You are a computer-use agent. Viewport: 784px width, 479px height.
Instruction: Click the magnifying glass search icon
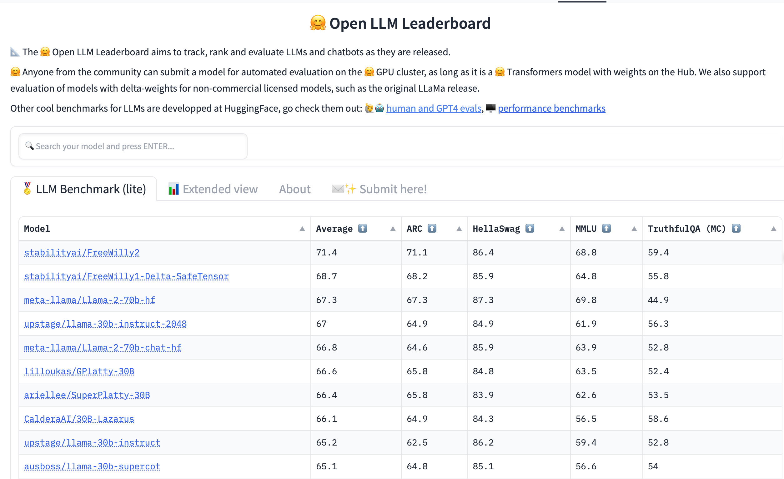29,146
